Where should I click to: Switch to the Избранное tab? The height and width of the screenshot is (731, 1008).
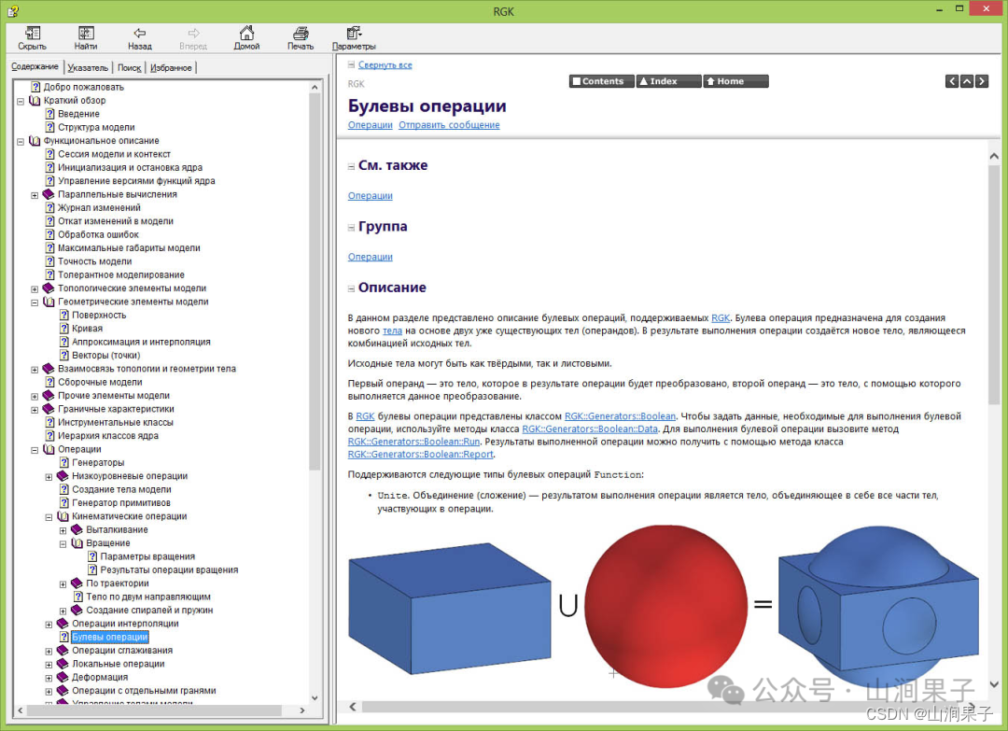coord(171,67)
